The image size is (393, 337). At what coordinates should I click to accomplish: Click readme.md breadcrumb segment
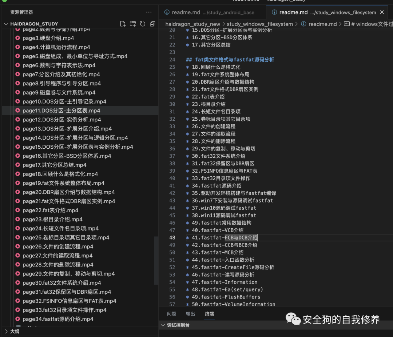tap(322, 24)
